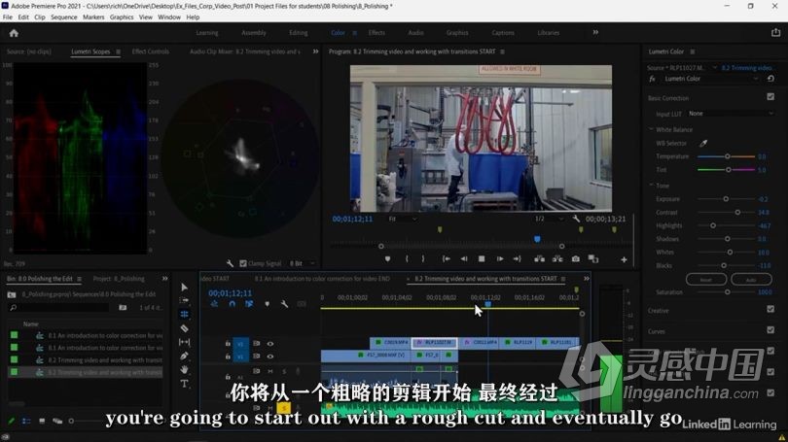788x442 pixels.
Task: Select the Type tool
Action: 185,384
